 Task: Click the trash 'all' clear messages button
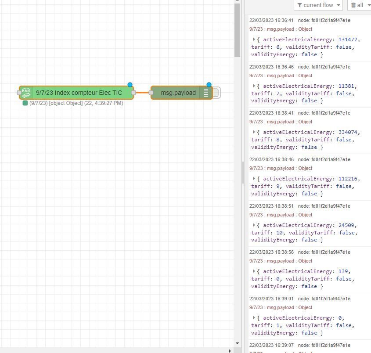coord(359,5)
